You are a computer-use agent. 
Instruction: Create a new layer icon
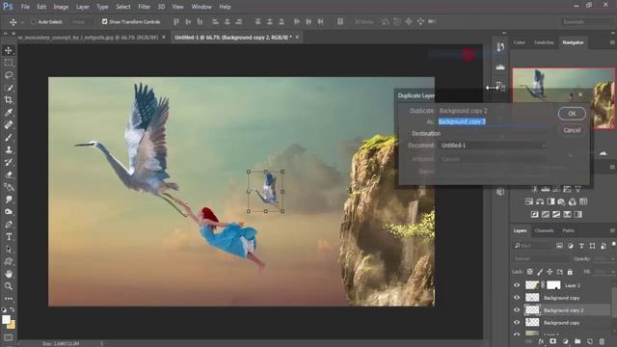589,341
